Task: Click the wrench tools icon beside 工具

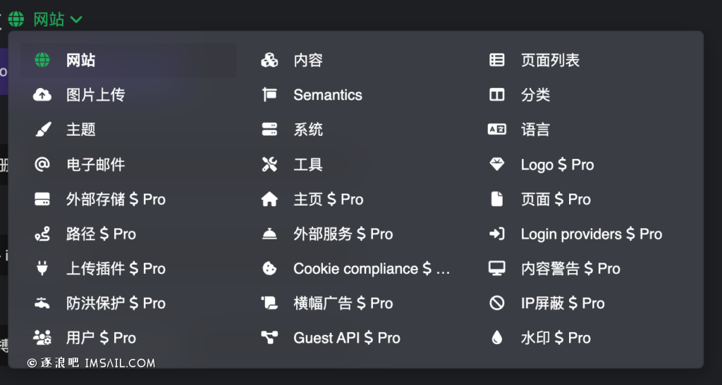Action: [x=269, y=165]
